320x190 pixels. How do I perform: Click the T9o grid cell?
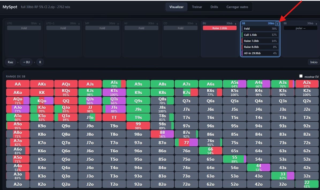114,126
